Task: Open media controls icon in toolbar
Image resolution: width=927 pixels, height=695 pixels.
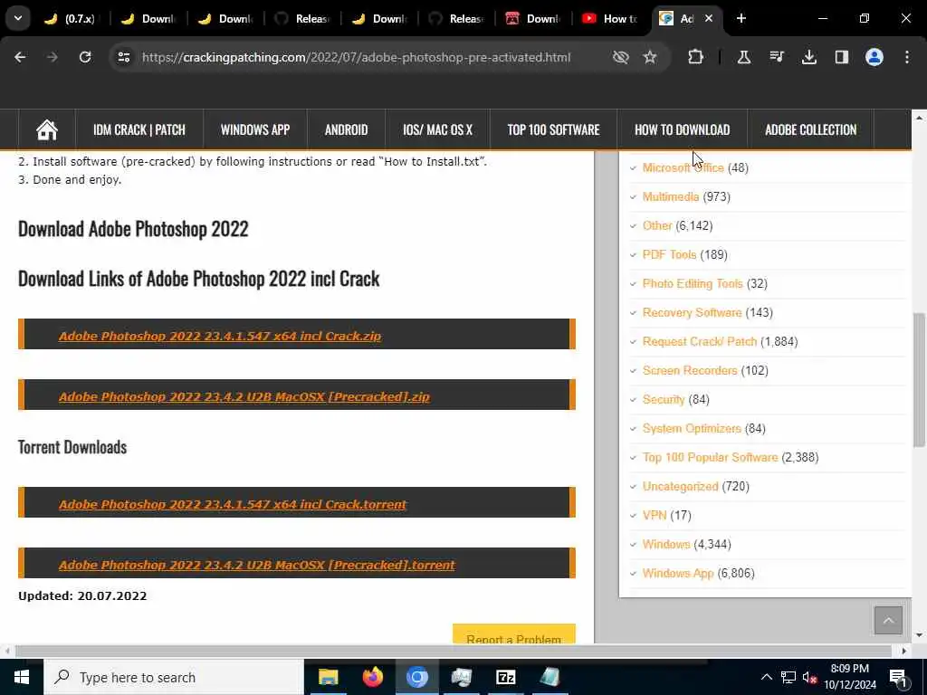Action: point(776,57)
